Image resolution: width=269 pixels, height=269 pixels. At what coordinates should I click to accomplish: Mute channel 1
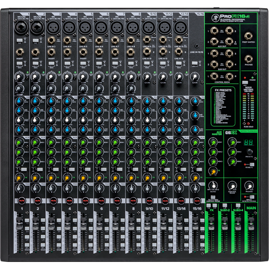pos(22,200)
